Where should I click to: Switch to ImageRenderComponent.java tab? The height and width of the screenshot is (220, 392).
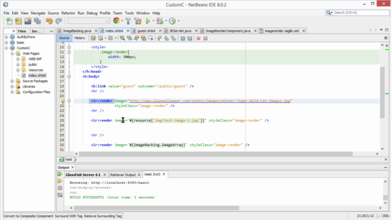228,31
